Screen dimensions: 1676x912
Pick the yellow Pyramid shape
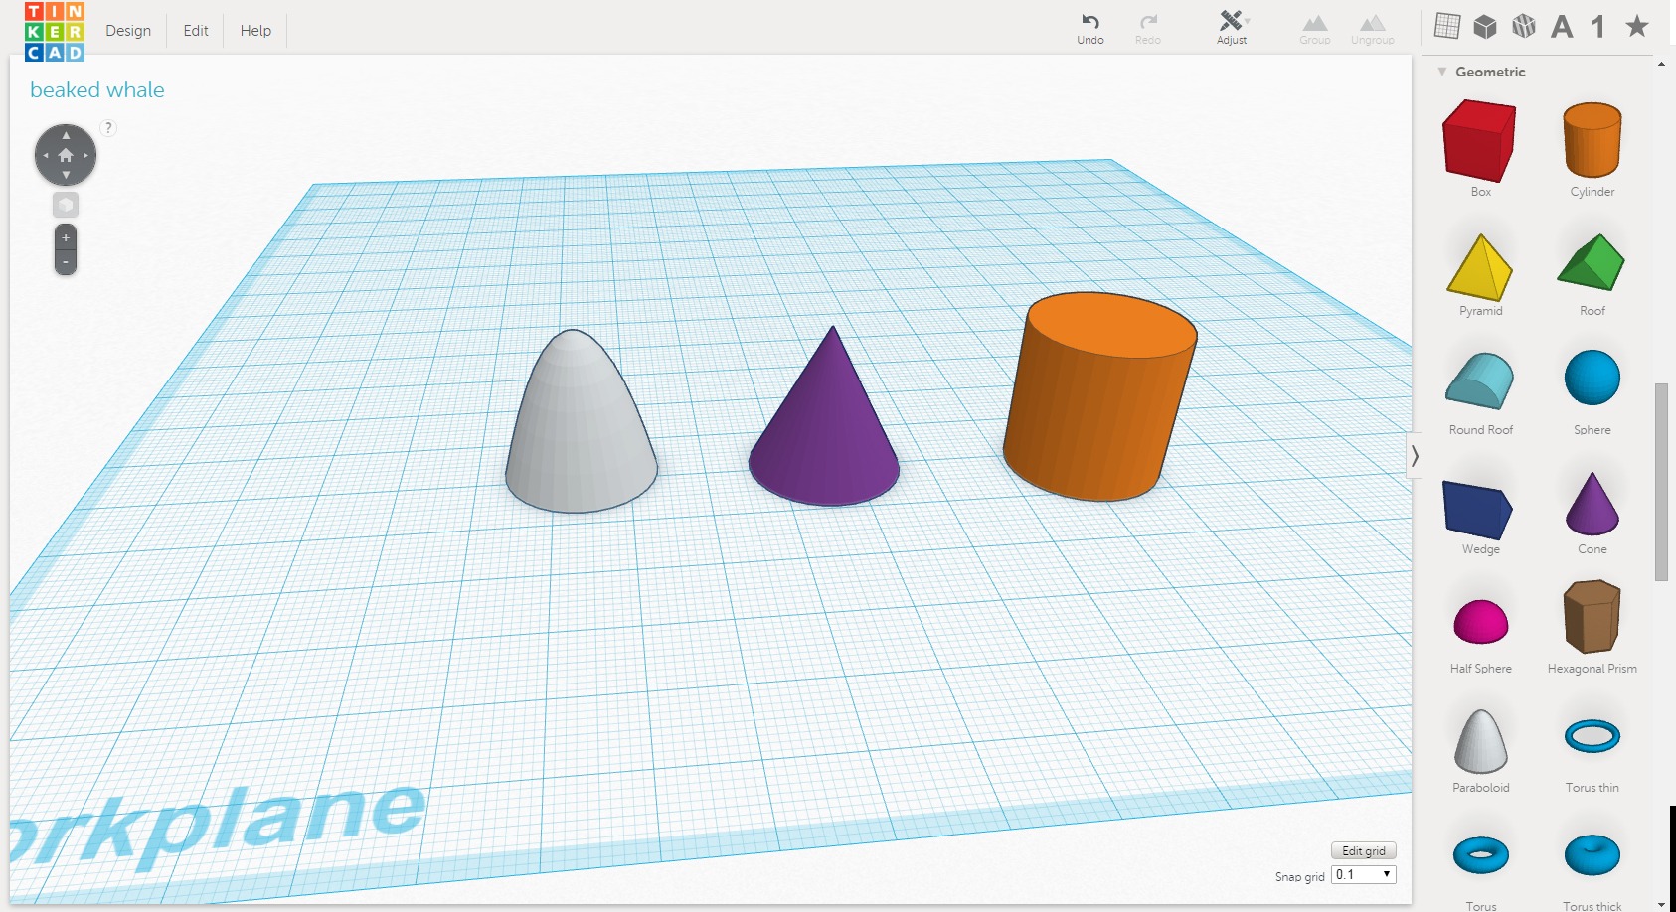(1480, 267)
